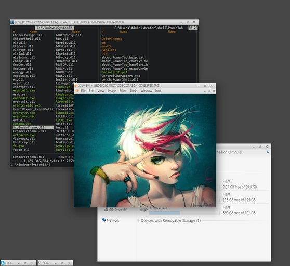The height and width of the screenshot is (266, 290).
Task: Click the E:\Users\Administrator\shell\PowerTab path header
Action: point(149,28)
